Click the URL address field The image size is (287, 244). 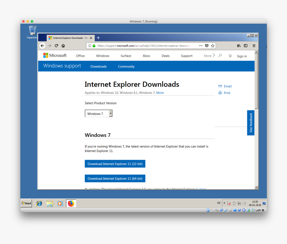coord(144,46)
